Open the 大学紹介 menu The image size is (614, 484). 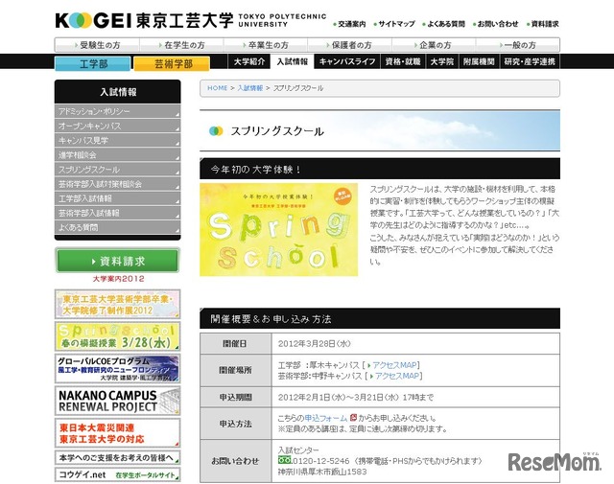pyautogui.click(x=249, y=61)
